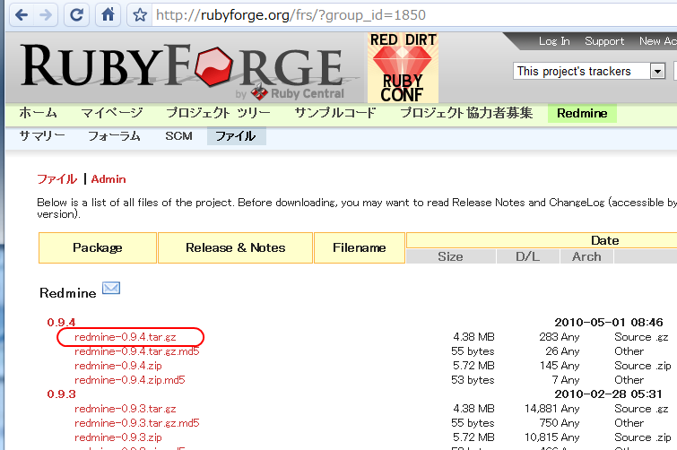Switch to the SCM subtab
The width and height of the screenshot is (677, 450).
[178, 136]
